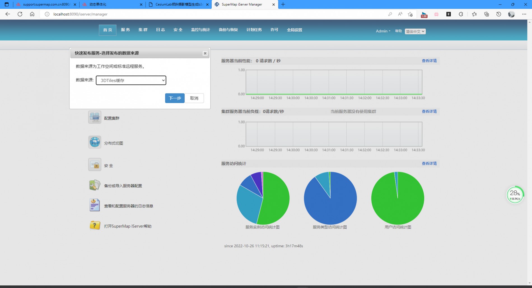Click the green slice of 服务实例访问统计图 pie
Viewport: 532px width, 288px height.
click(276, 199)
